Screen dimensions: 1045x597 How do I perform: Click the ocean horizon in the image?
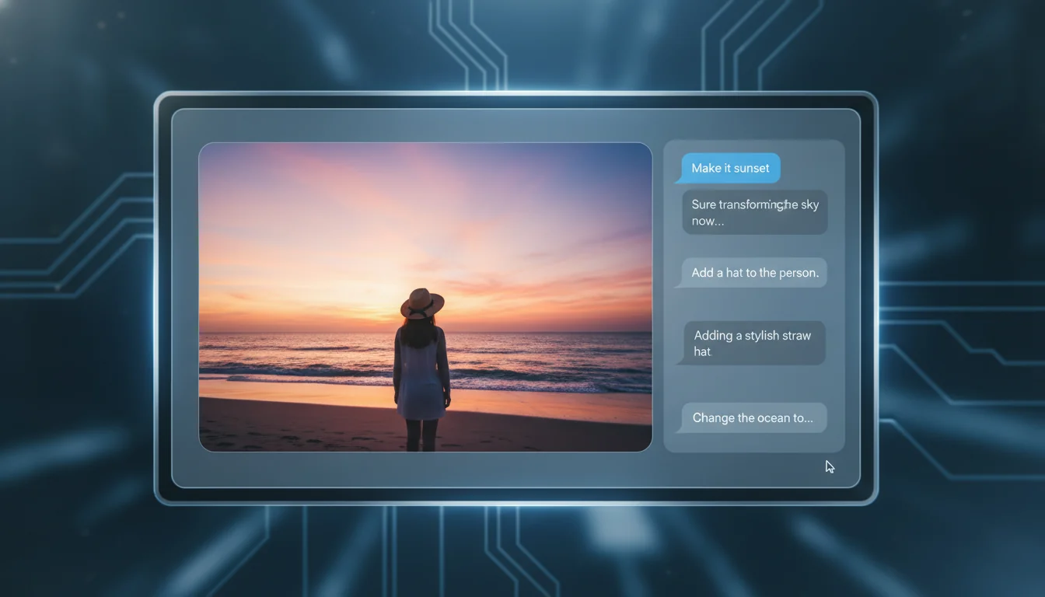[x=544, y=332]
